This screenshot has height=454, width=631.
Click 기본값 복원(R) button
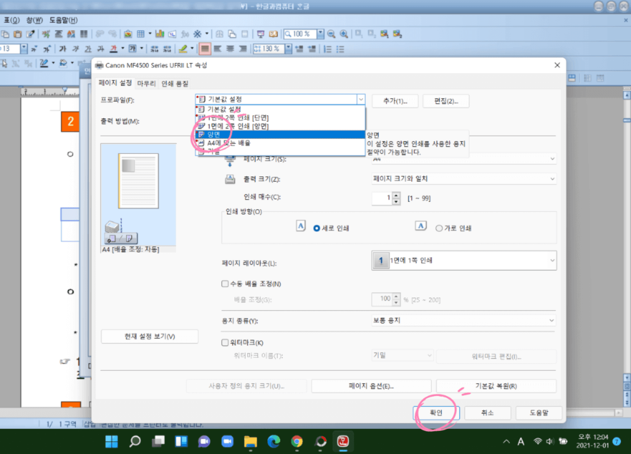(x=496, y=386)
